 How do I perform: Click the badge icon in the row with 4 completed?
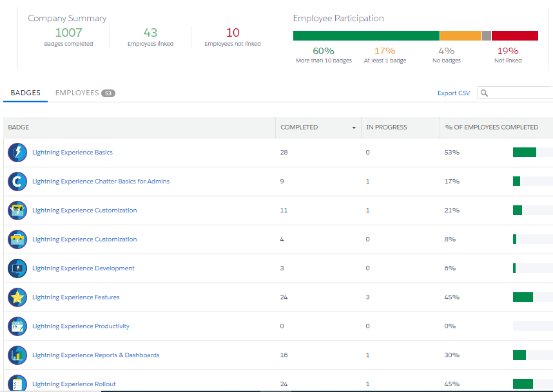17,239
